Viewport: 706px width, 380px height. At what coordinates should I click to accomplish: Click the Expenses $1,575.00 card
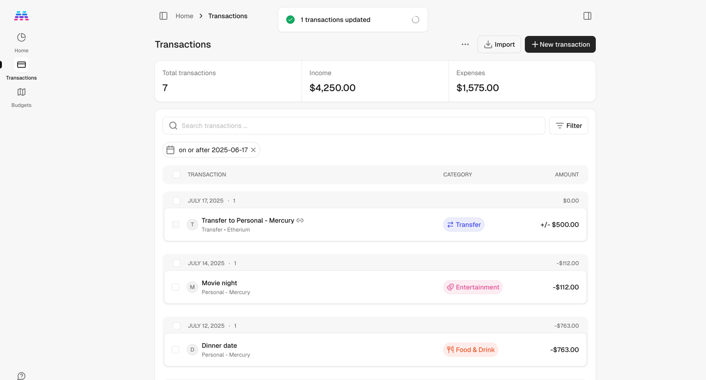point(522,81)
